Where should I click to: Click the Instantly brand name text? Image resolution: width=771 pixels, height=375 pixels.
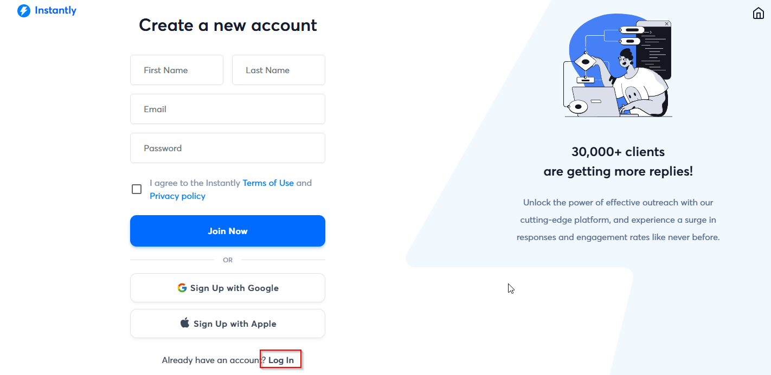[x=55, y=10]
